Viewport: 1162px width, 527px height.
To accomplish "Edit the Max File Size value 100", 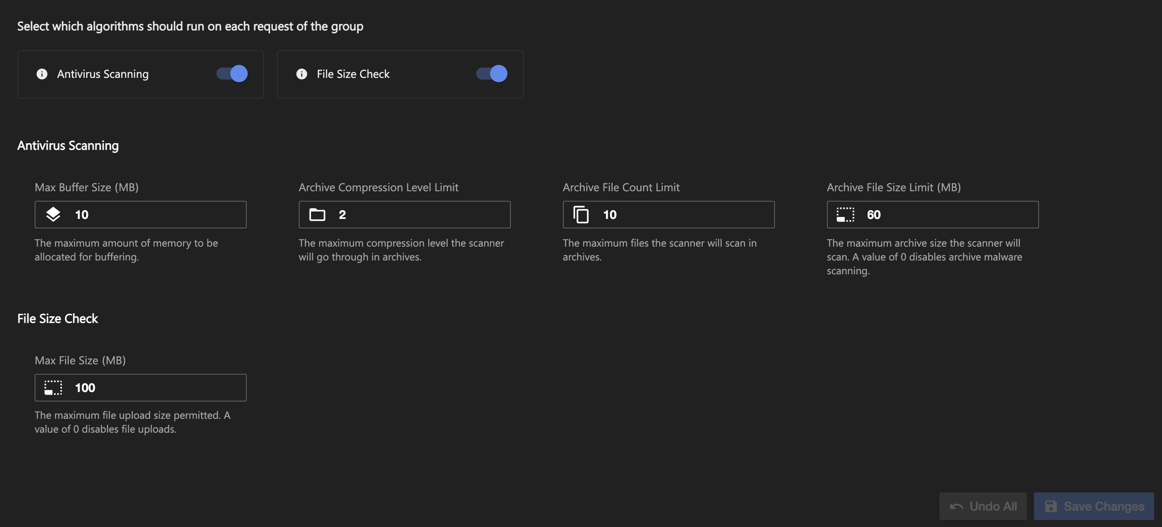I will [x=140, y=388].
